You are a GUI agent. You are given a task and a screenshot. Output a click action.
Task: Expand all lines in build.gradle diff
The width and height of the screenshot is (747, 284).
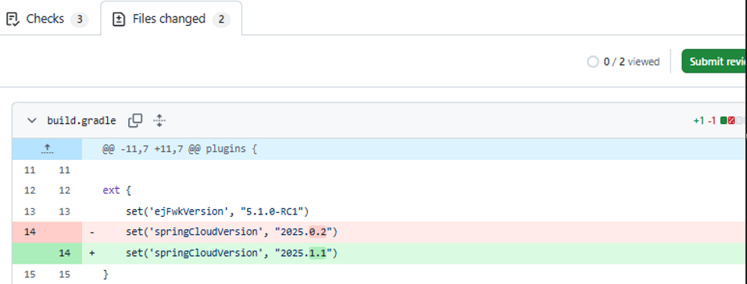pyautogui.click(x=159, y=120)
